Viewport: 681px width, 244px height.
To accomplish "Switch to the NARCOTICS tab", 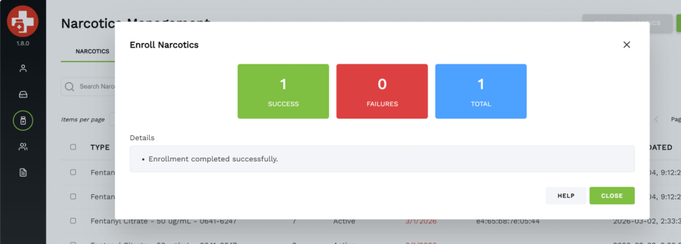I will pos(92,51).
